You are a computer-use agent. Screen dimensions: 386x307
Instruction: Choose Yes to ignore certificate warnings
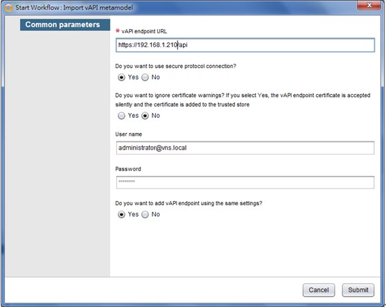pyautogui.click(x=121, y=116)
